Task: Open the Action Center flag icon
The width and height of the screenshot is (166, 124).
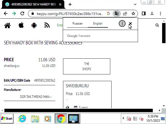Action: (129, 119)
